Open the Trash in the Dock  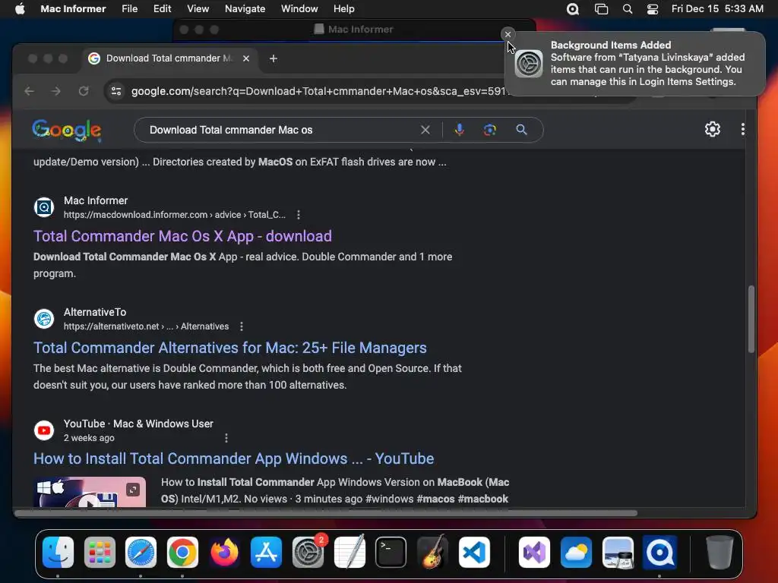coord(719,553)
